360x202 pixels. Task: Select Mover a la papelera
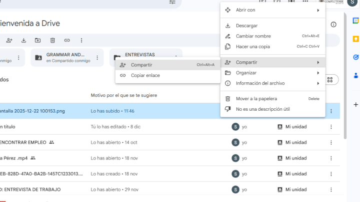coord(273,99)
